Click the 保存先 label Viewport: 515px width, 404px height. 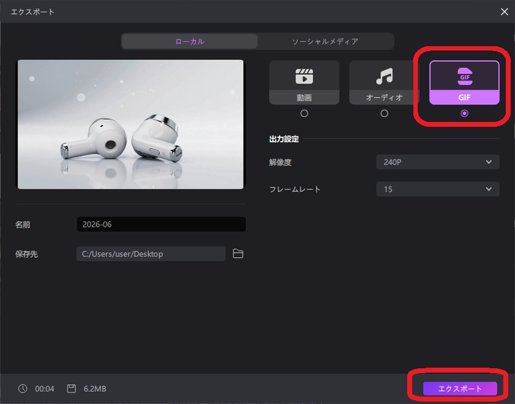(26, 254)
